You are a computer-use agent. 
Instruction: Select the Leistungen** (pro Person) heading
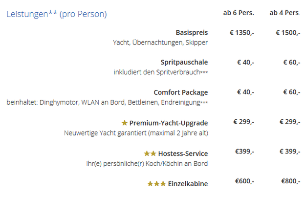[x=57, y=14]
